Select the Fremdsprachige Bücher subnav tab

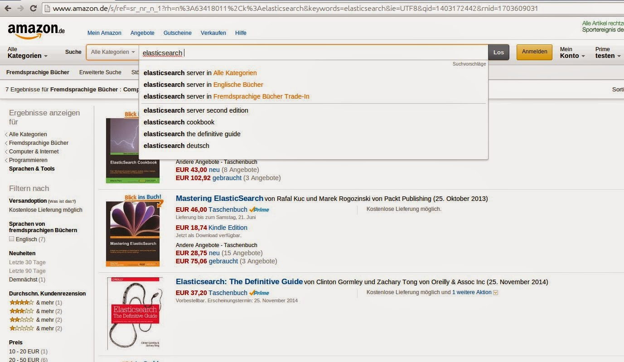[38, 72]
